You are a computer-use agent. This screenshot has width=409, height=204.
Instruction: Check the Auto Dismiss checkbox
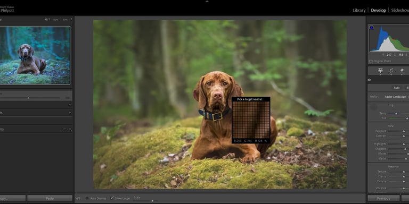pyautogui.click(x=87, y=198)
